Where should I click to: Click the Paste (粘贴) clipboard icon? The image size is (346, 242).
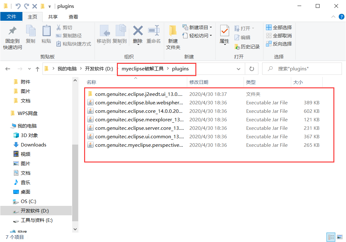46,30
